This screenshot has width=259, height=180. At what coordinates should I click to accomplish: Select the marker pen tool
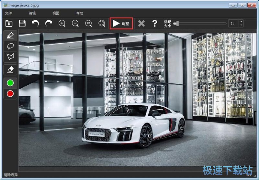(10, 35)
